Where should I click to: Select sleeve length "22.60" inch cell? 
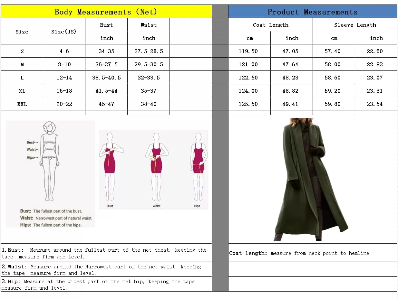pos(376,51)
